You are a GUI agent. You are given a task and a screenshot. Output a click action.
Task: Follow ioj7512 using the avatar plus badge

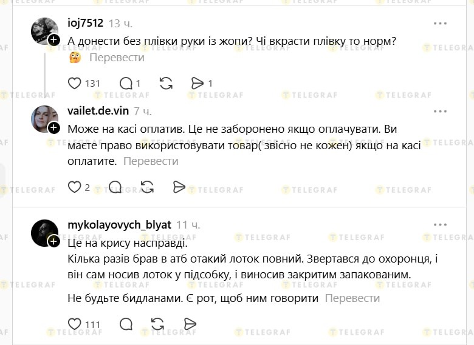[53, 40]
